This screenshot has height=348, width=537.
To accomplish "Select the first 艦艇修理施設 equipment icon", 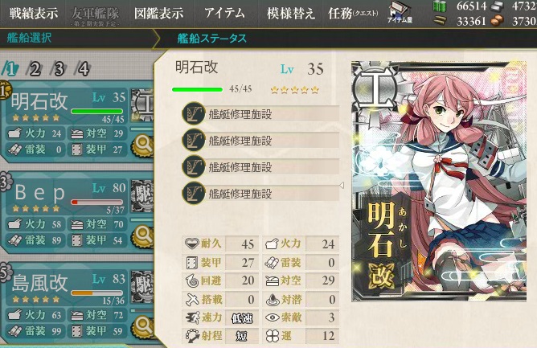I will pyautogui.click(x=194, y=113).
